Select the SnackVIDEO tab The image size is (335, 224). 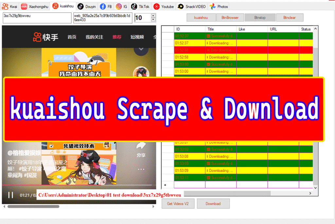tap(192, 7)
